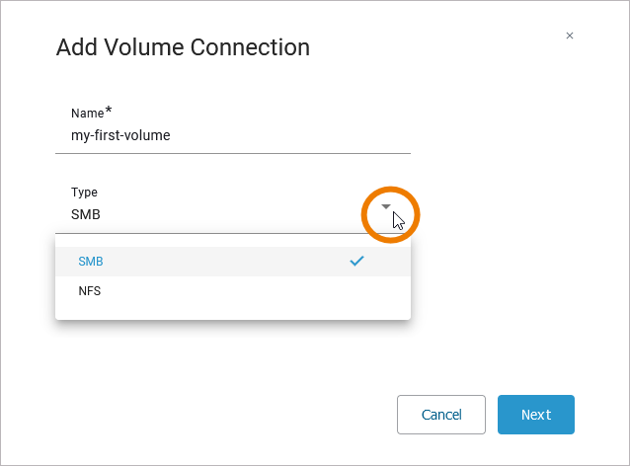Viewport: 630px width, 466px height.
Task: Click the checkmark beside SMB option
Action: [x=357, y=262]
